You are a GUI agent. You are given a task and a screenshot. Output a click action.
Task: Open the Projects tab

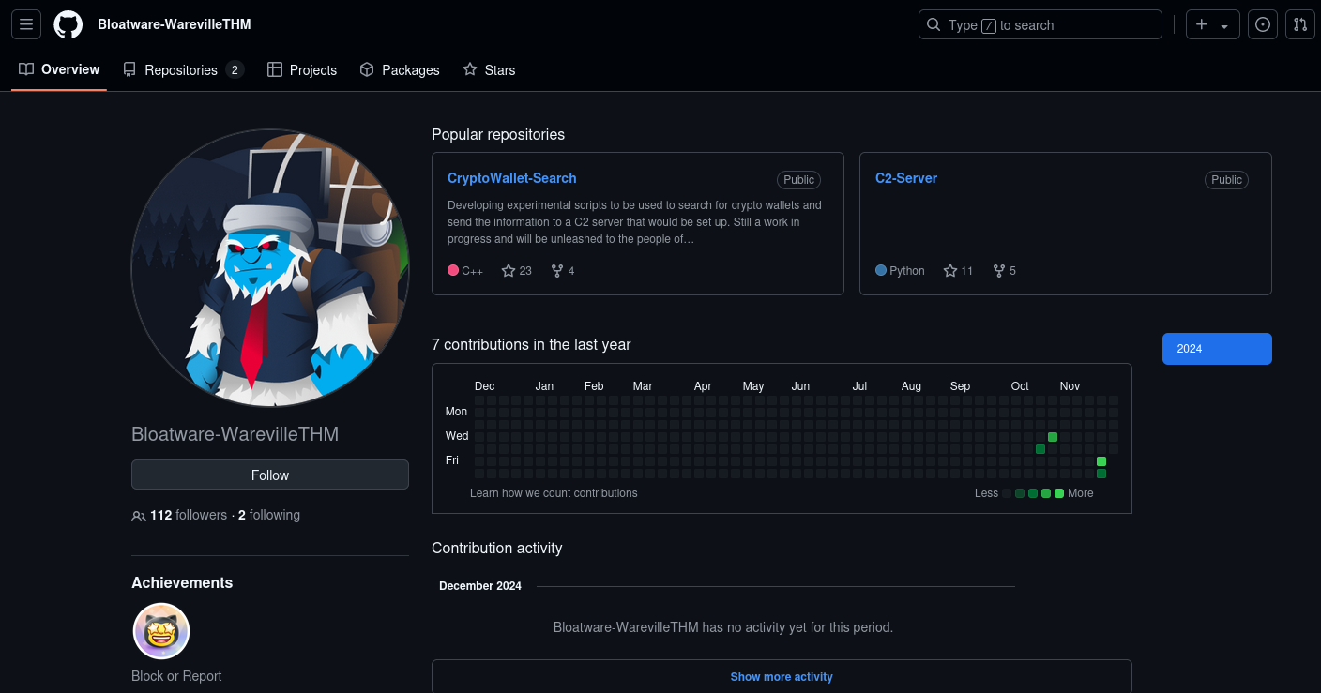302,69
